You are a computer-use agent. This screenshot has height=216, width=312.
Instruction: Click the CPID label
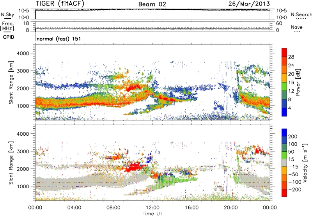(9, 37)
